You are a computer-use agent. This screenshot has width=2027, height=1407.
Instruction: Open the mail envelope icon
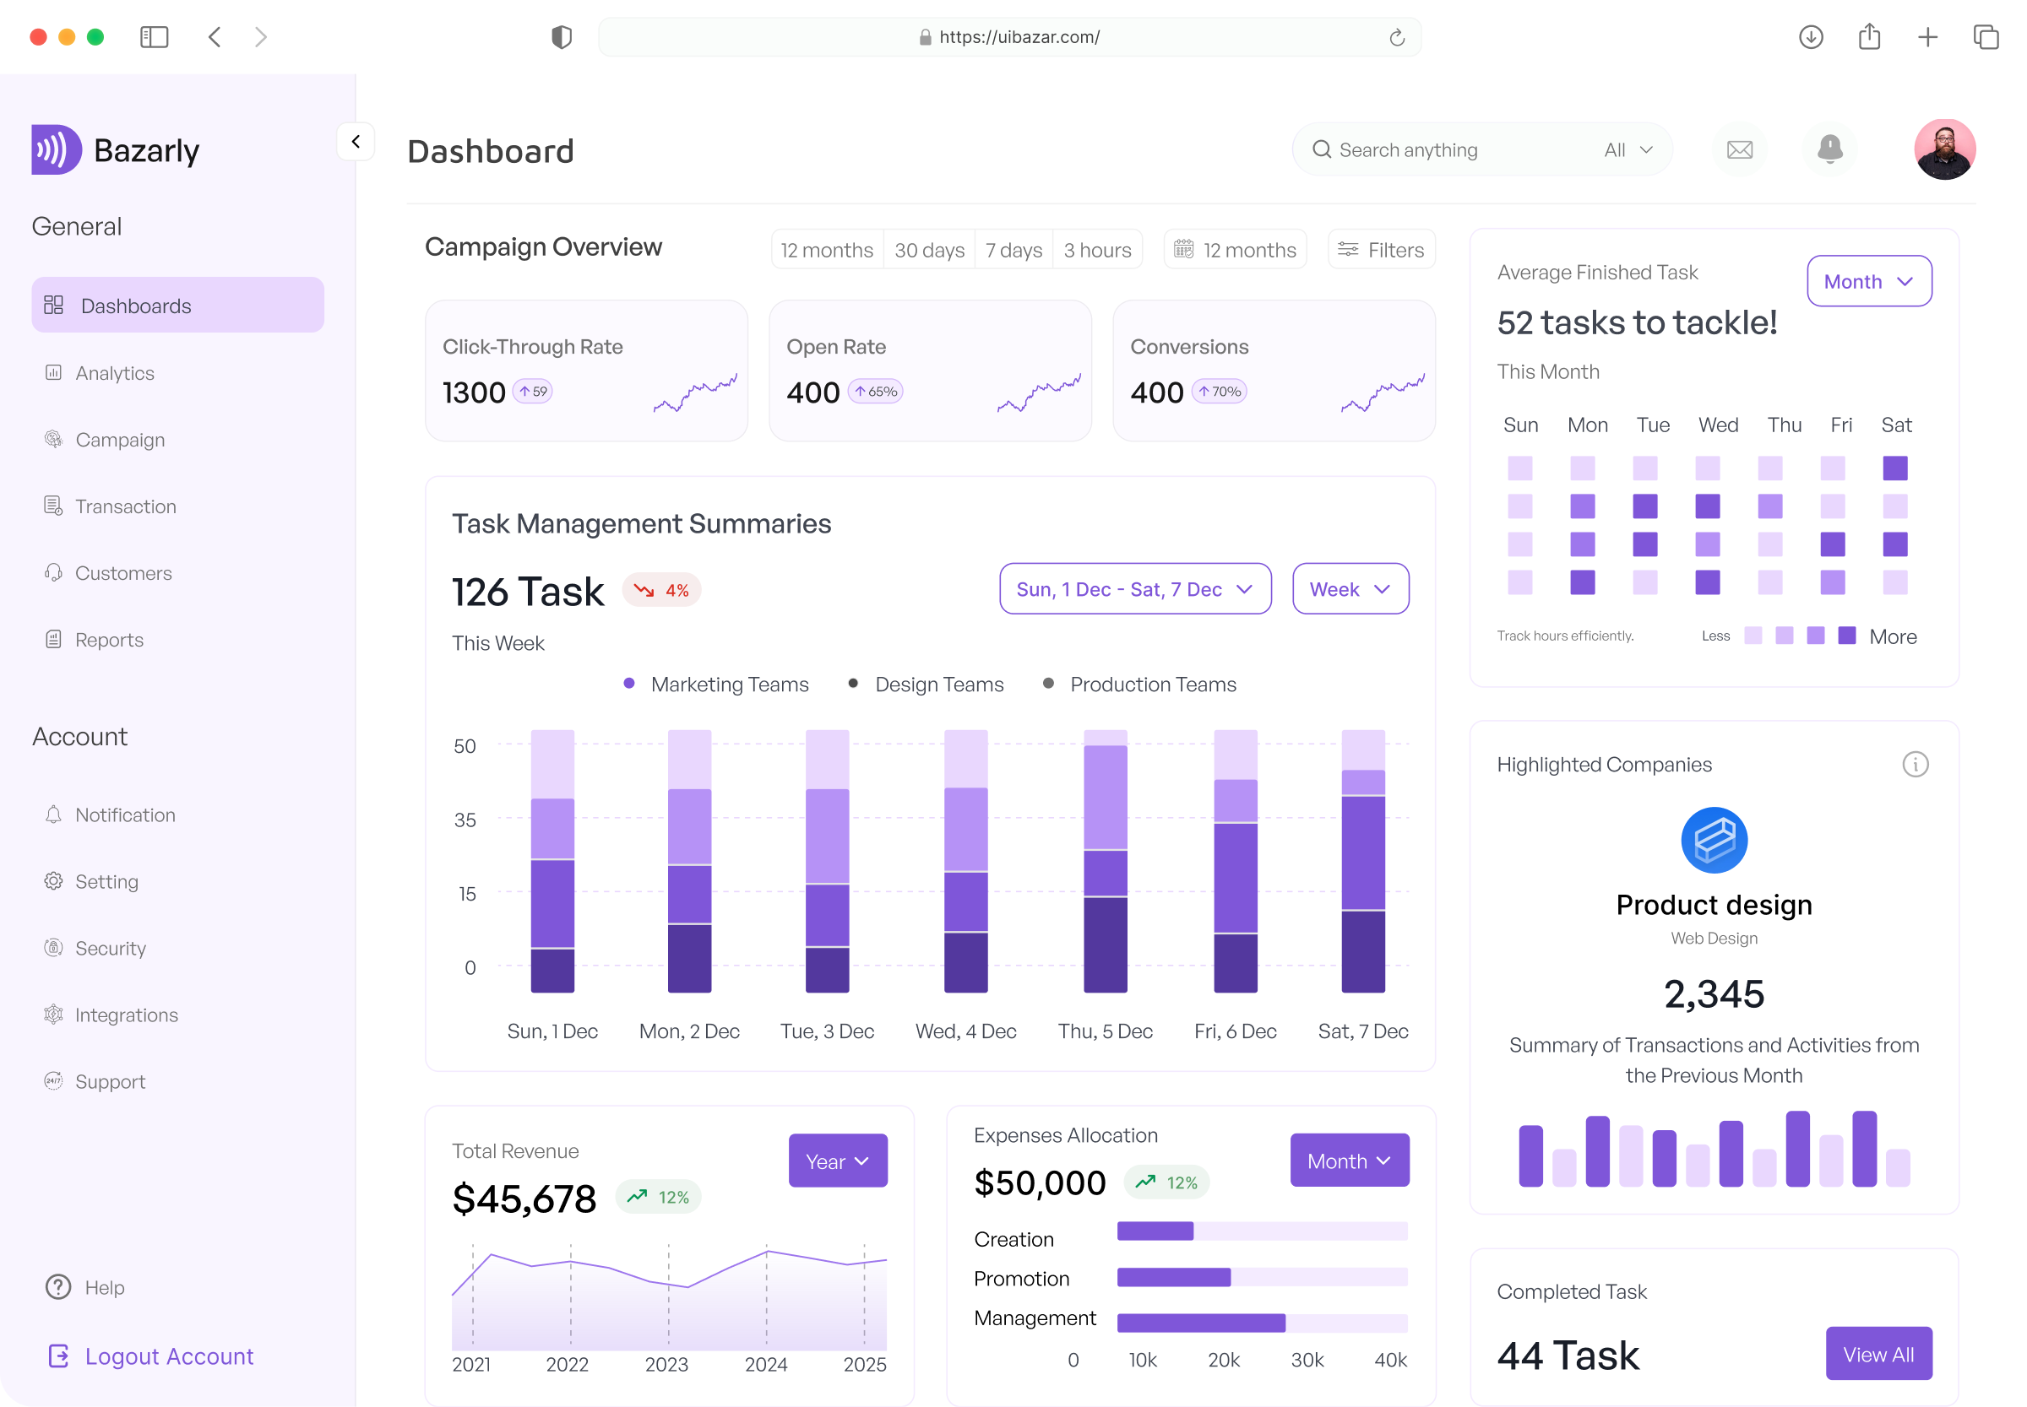click(x=1738, y=150)
